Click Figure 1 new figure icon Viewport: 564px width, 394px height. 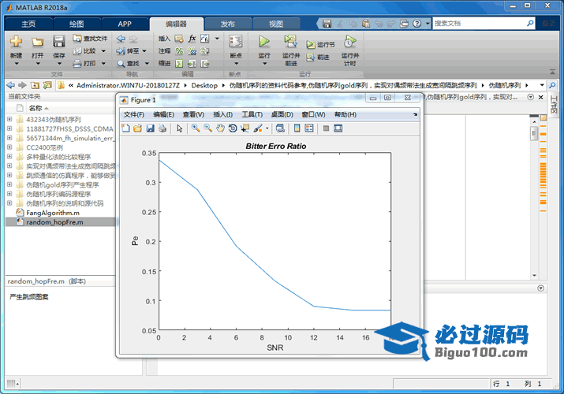(x=125, y=128)
